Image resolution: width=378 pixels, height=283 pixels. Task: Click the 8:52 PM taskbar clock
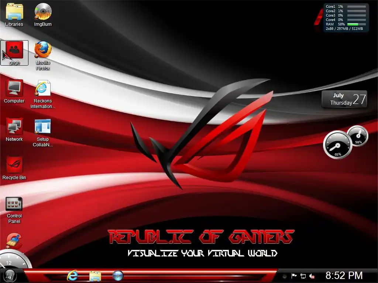pos(344,276)
